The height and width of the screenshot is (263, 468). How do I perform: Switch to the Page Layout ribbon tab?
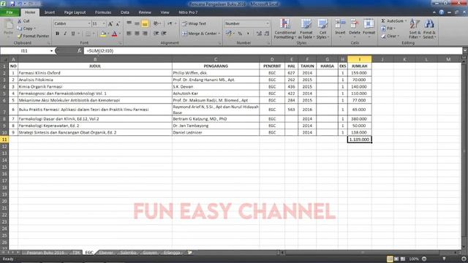[x=75, y=12]
